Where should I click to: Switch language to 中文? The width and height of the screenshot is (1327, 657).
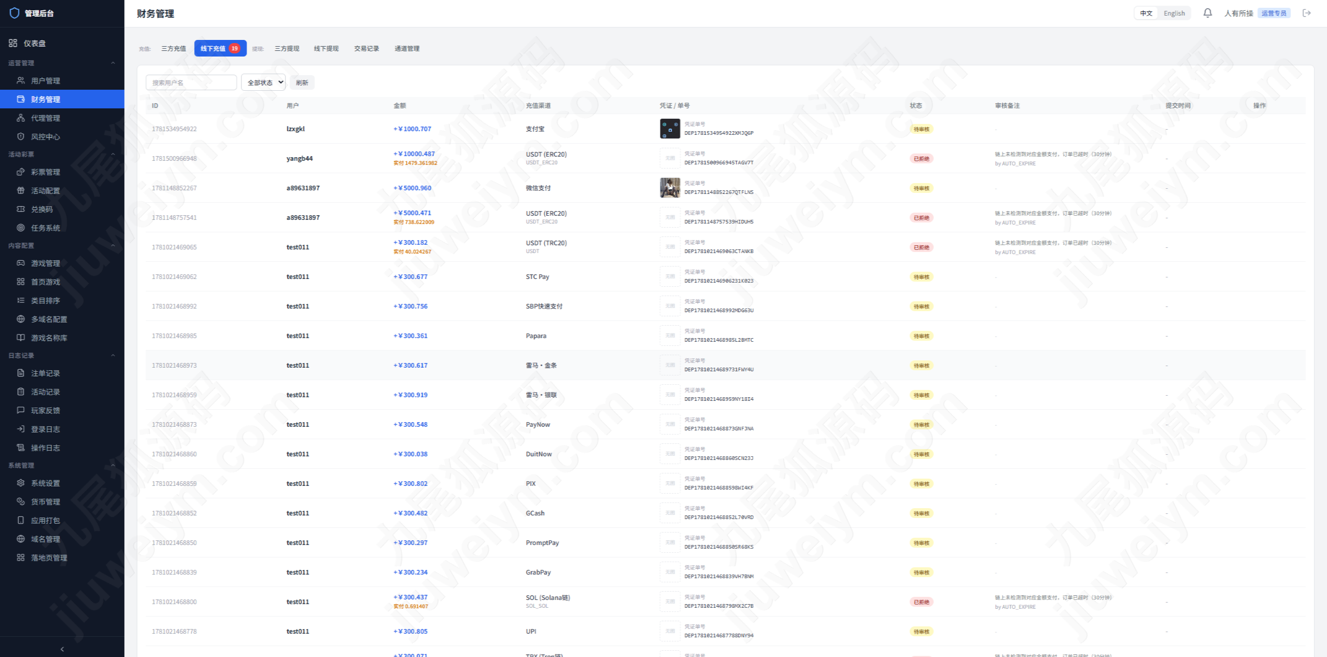(1146, 13)
